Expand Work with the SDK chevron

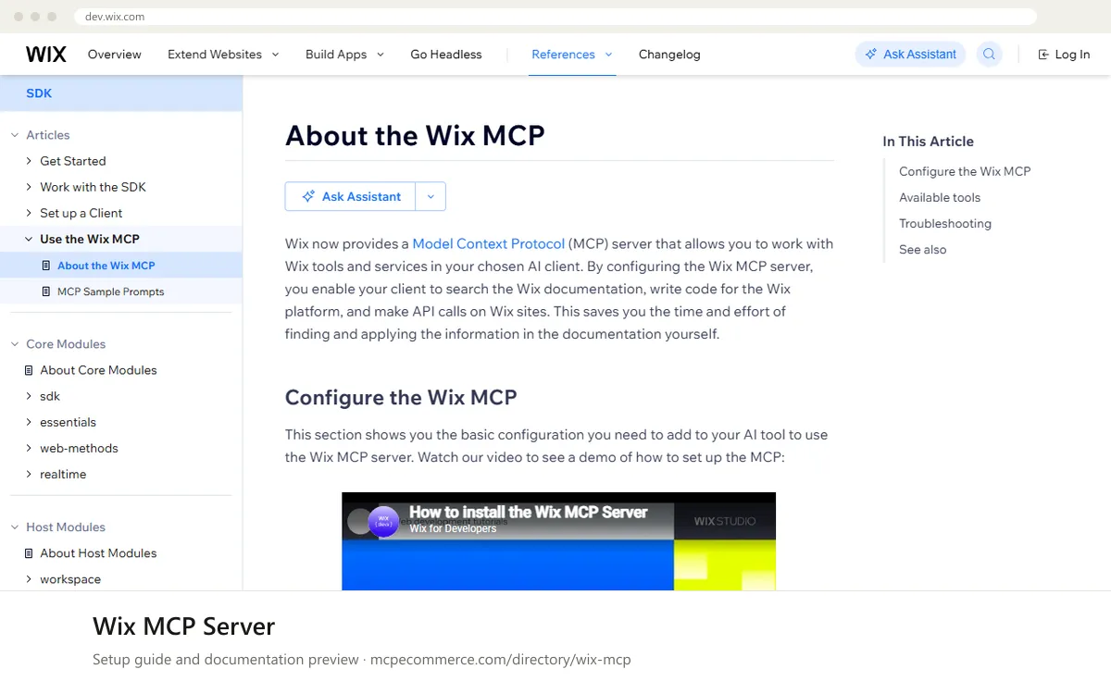pyautogui.click(x=29, y=187)
